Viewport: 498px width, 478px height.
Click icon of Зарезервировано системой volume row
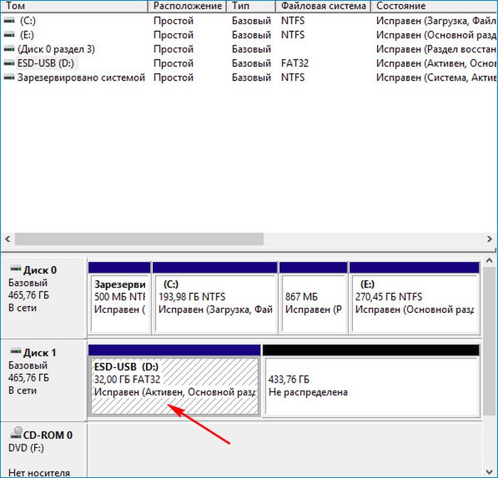(x=9, y=77)
